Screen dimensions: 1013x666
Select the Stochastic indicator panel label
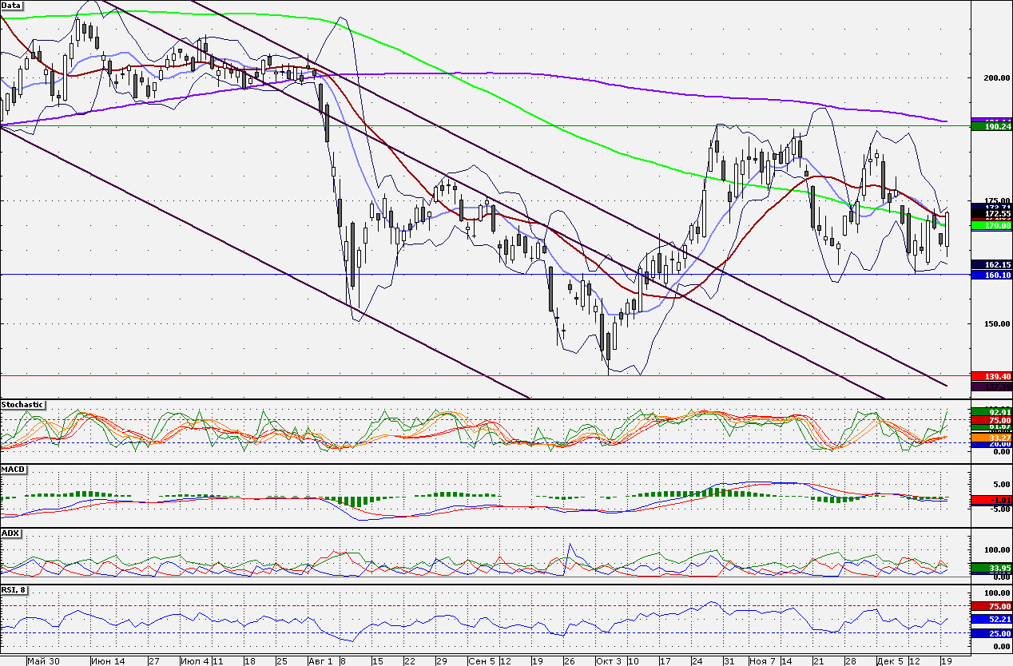pos(22,405)
